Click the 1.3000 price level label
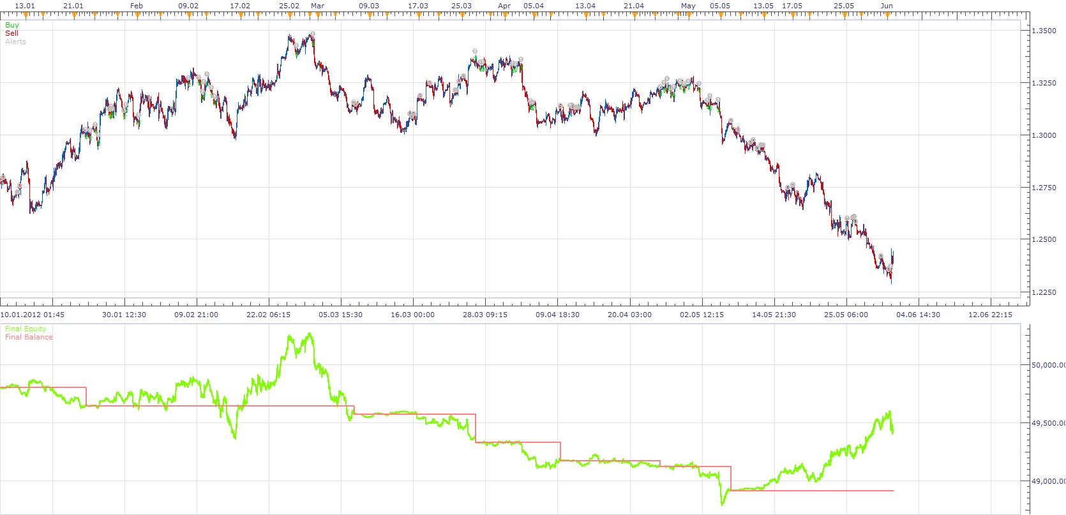The height and width of the screenshot is (515, 1066). 1044,135
